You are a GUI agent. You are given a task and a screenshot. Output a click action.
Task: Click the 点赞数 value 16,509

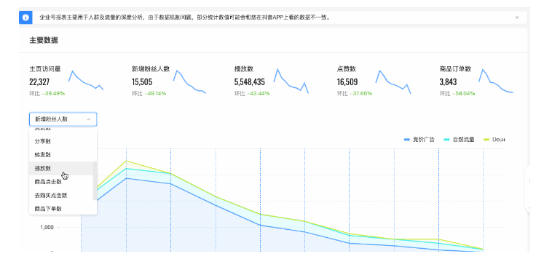[347, 81]
